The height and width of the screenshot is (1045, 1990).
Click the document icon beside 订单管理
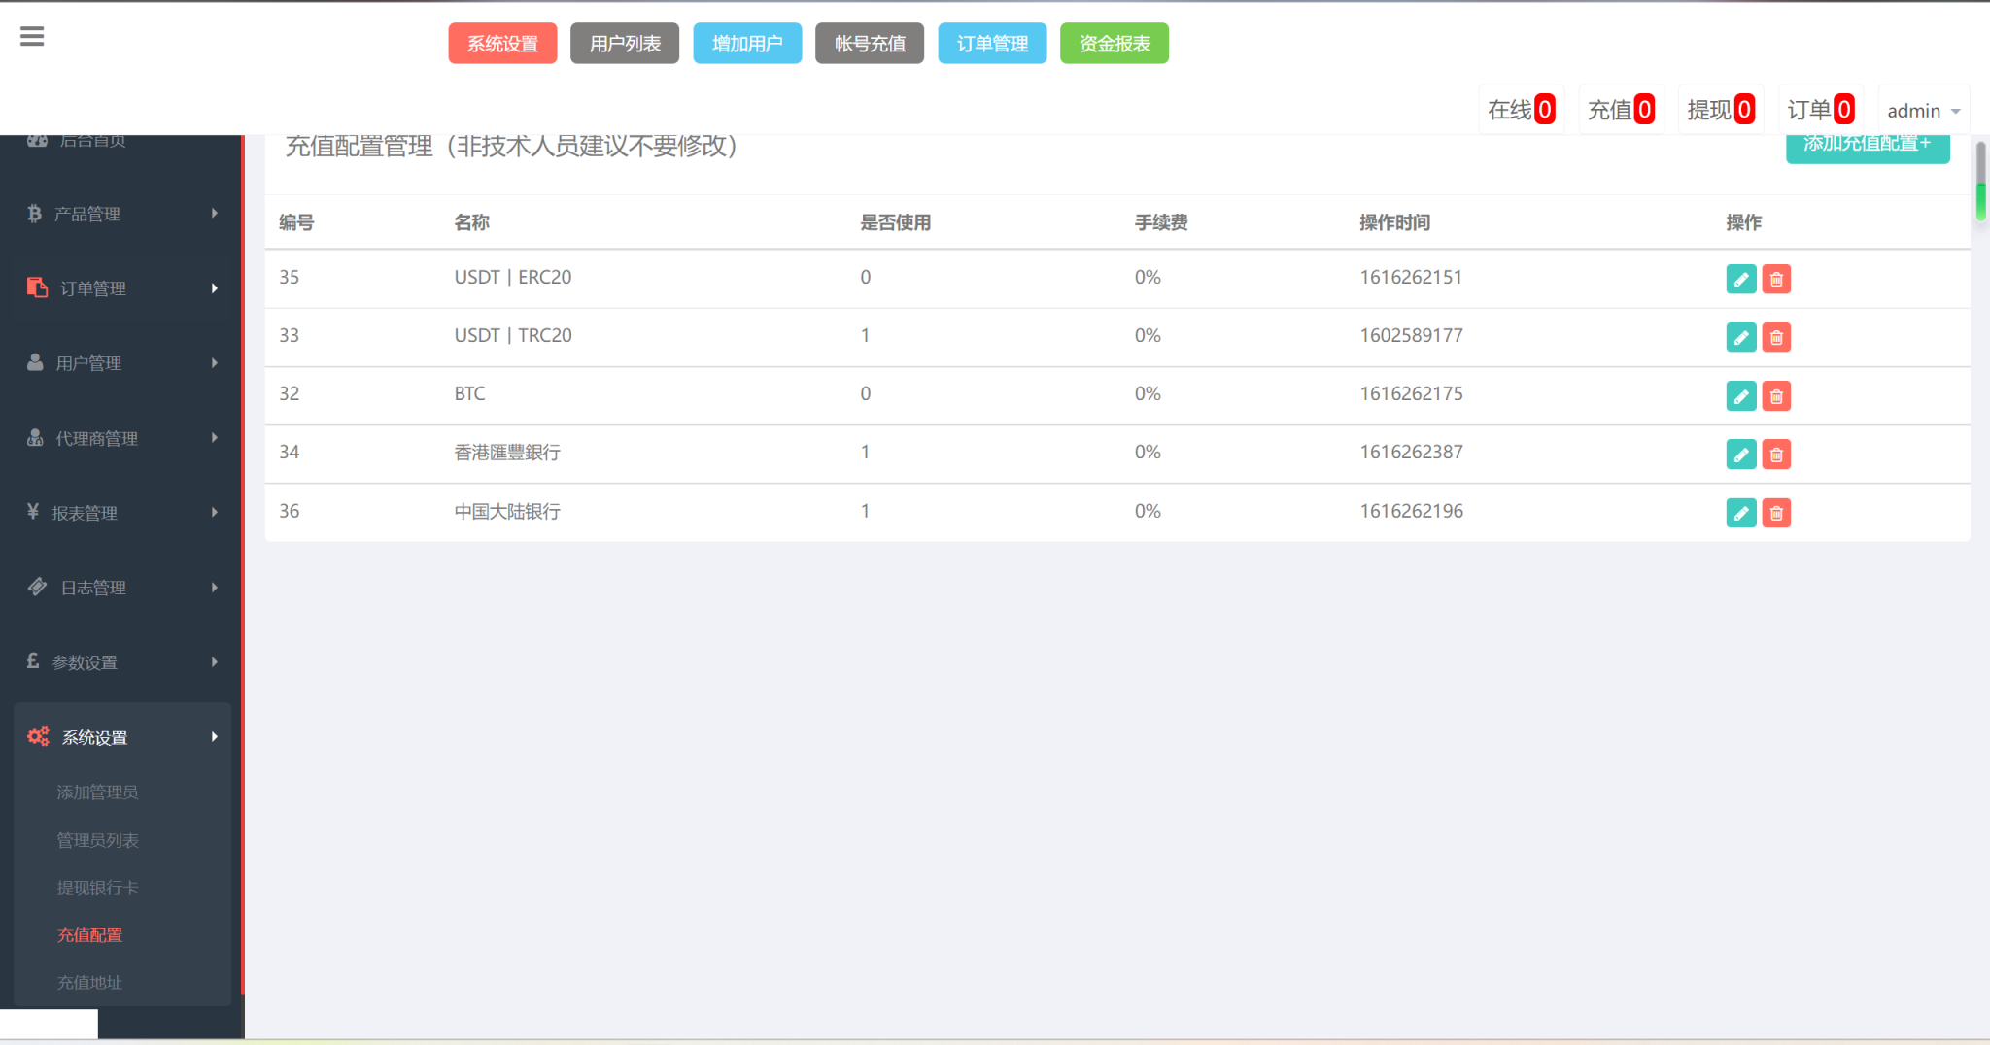click(37, 287)
